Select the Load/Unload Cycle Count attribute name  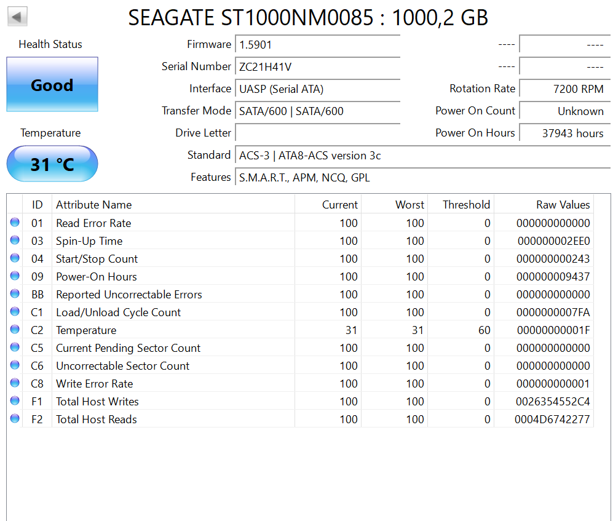pos(119,312)
